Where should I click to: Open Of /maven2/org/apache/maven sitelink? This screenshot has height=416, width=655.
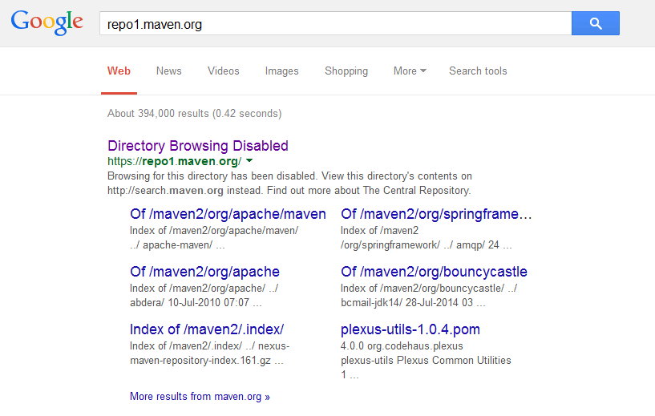click(x=228, y=214)
